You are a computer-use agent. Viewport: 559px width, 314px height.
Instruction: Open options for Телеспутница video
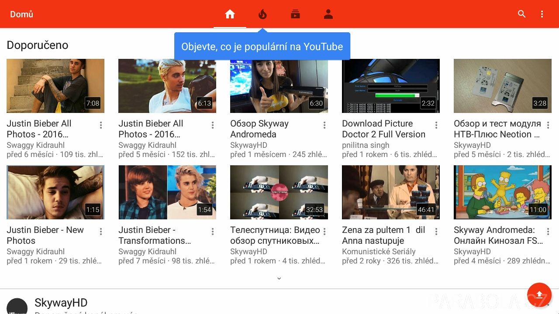coord(324,232)
